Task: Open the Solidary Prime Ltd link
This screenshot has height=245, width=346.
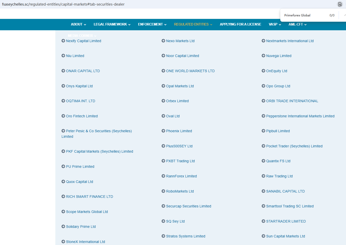Action: tap(81, 227)
